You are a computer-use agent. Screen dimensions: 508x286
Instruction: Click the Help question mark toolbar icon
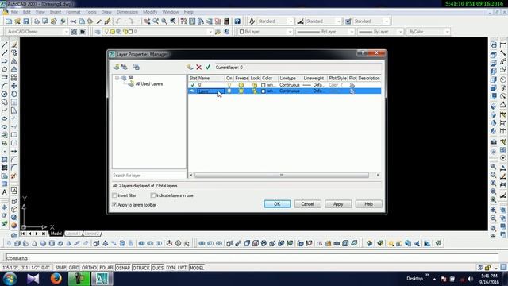coord(237,21)
